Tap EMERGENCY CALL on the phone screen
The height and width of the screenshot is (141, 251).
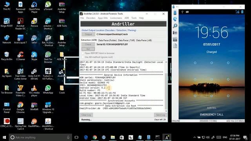tap(211, 114)
